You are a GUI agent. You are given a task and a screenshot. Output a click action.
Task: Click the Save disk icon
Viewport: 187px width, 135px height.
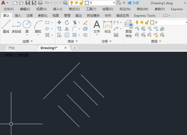pyautogui.click(x=28, y=3)
